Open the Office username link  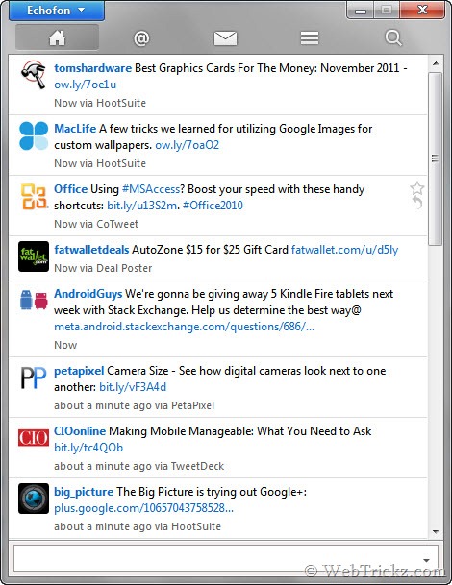[70, 189]
